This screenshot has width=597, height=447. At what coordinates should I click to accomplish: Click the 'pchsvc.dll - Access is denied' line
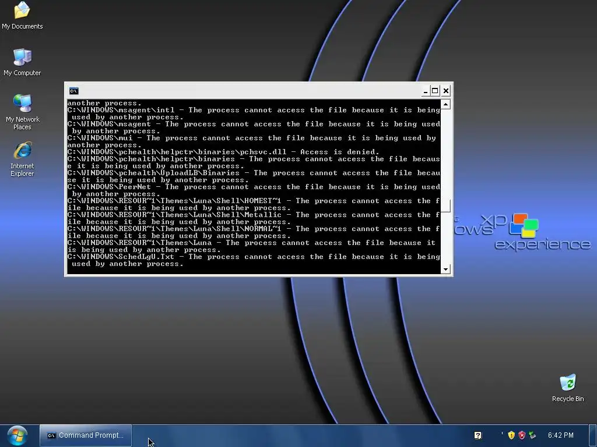pos(223,152)
